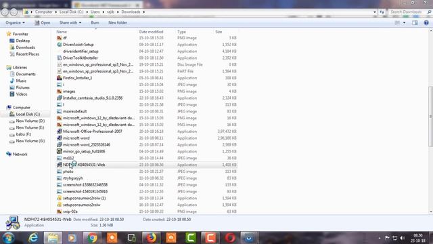Select rajib in the address breadcrumb
The width and height of the screenshot is (433, 244).
pos(110,12)
